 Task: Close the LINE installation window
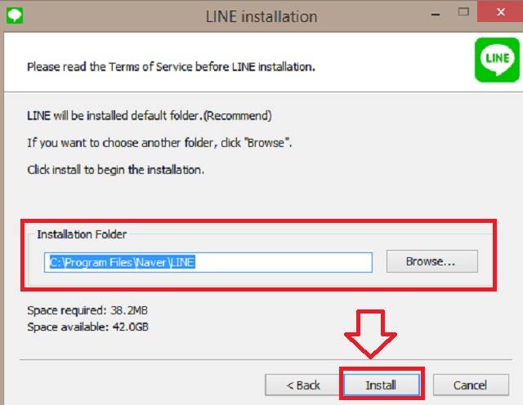tap(500, 14)
